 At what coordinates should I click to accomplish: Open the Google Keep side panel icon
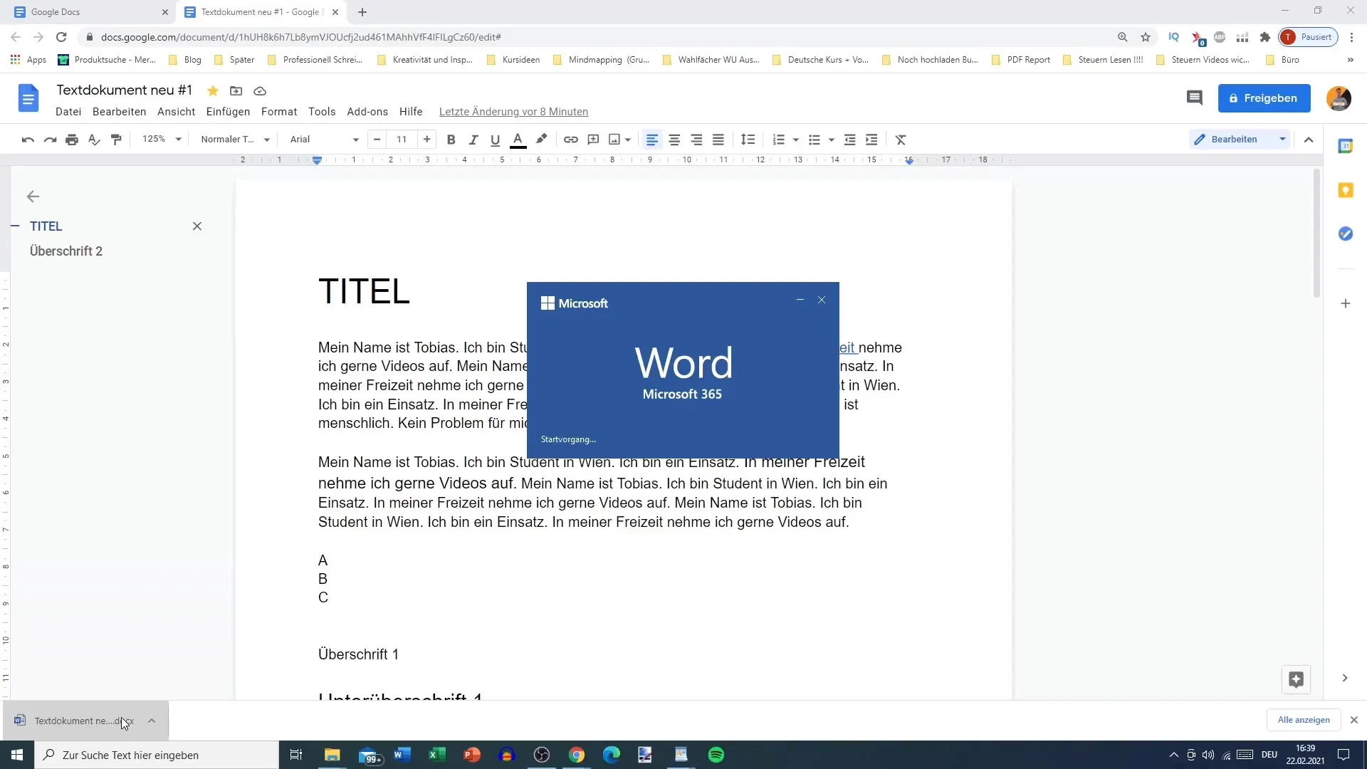pyautogui.click(x=1345, y=190)
